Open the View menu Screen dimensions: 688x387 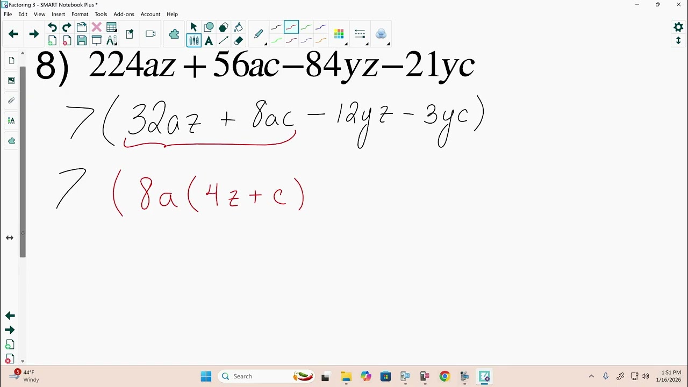click(39, 14)
